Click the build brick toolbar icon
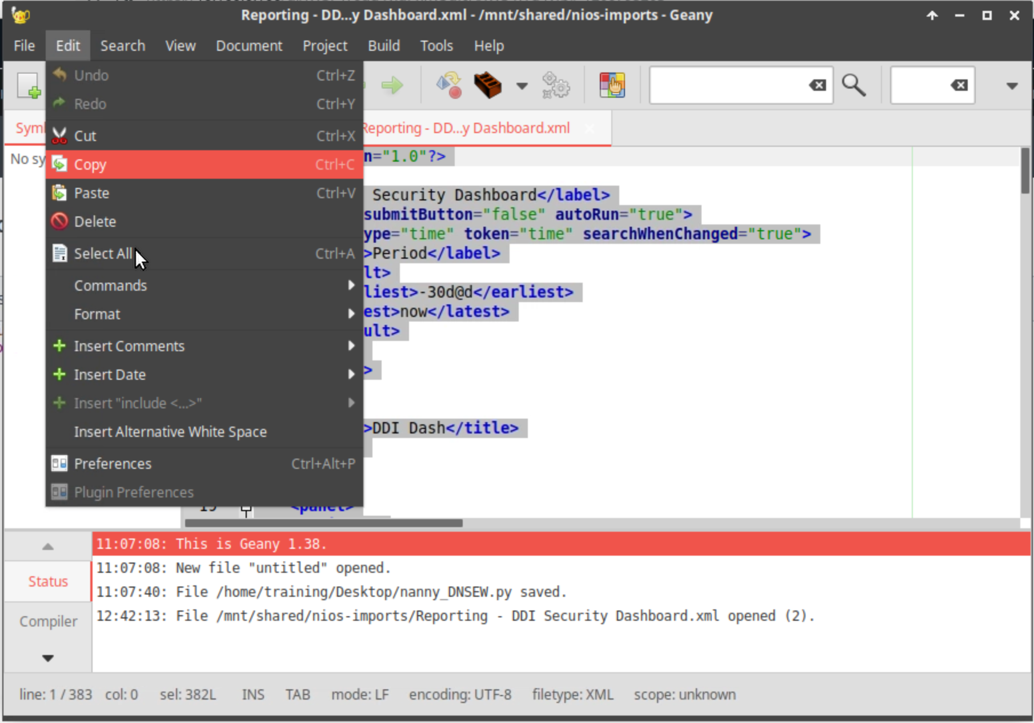1034x723 pixels. (487, 86)
